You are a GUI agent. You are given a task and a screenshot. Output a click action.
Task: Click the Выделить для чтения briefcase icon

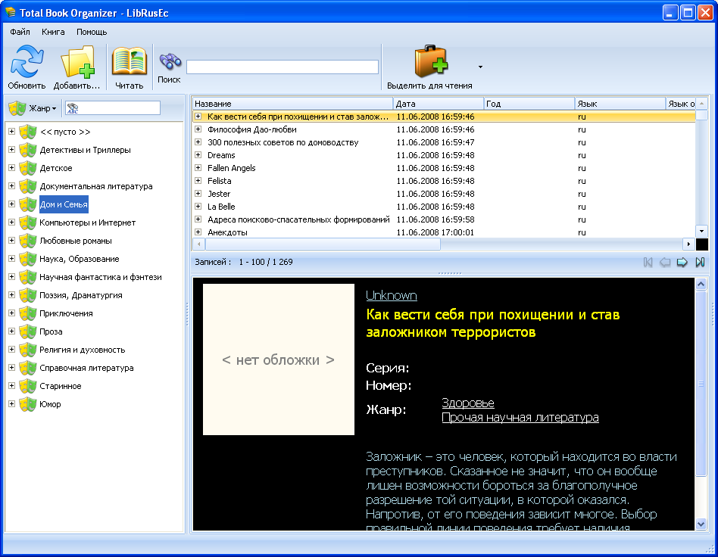click(x=431, y=61)
